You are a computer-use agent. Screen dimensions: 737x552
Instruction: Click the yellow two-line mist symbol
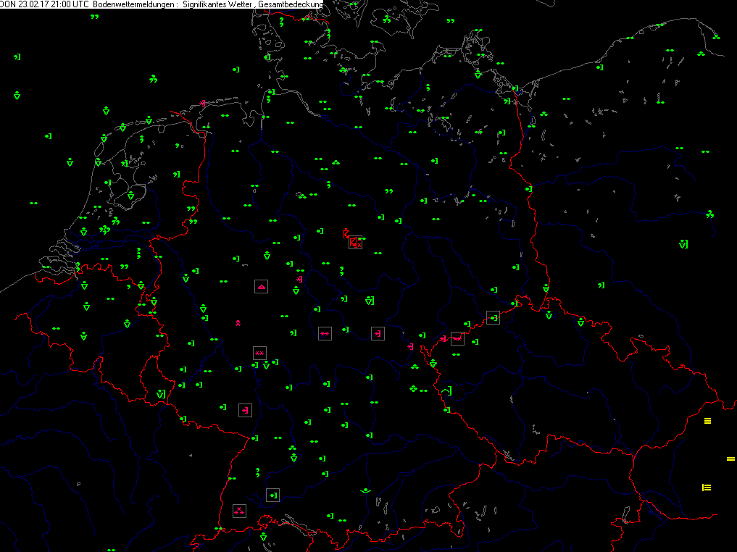point(730,459)
